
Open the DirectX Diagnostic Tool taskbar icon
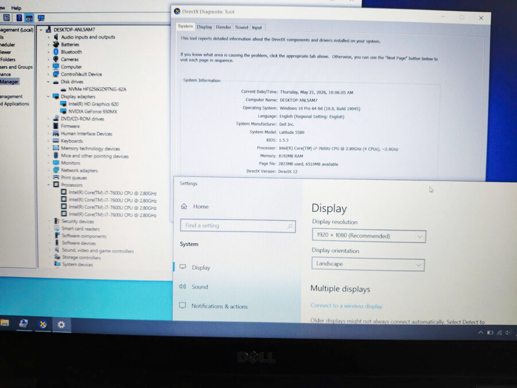click(x=43, y=324)
